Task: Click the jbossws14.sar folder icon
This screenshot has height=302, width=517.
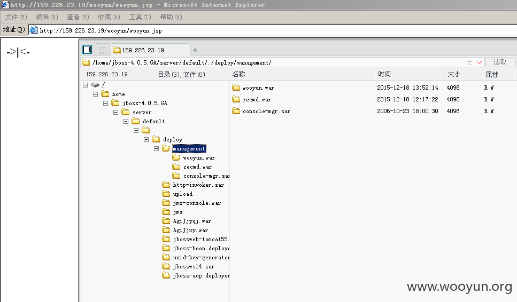Action: [166, 266]
